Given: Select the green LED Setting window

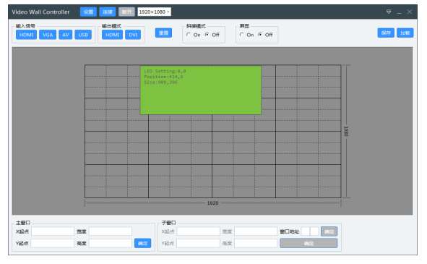Looking at the screenshot, I should point(201,90).
